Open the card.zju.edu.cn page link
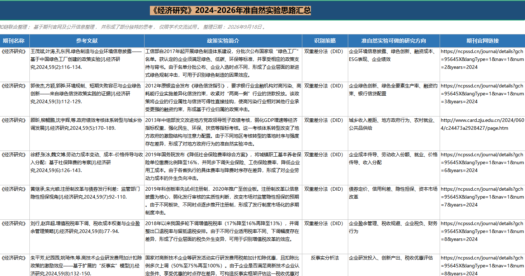This screenshot has height=276, width=525. 482,124
